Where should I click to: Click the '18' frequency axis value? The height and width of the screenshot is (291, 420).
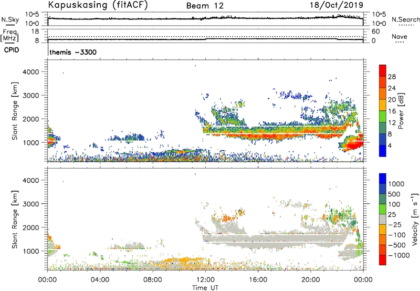[35, 32]
